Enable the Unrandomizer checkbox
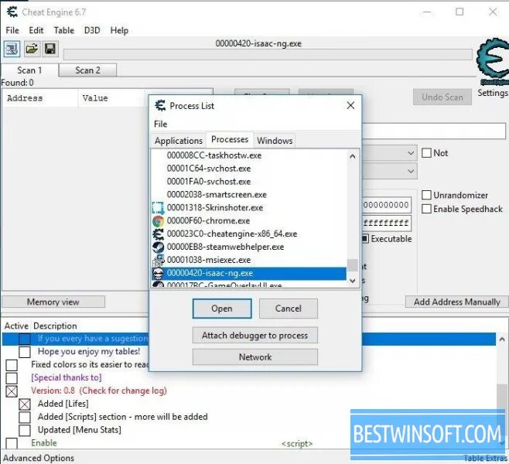 tap(426, 195)
